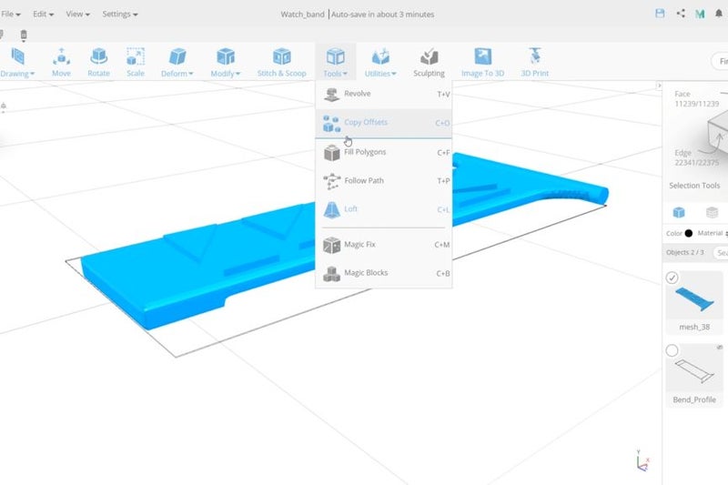This screenshot has height=485, width=728.
Task: Collapse the right side panel arrow
Action: click(659, 86)
